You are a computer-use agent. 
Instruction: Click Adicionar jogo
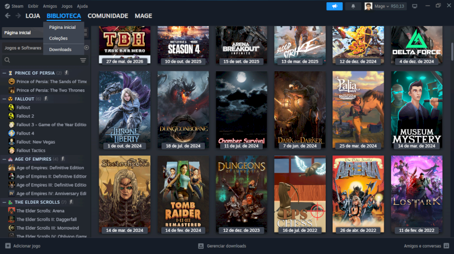[x=27, y=246]
